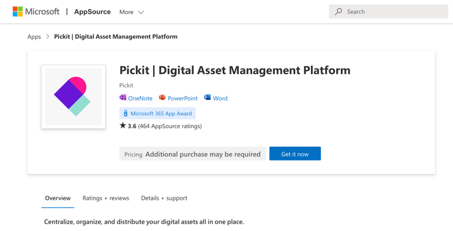The height and width of the screenshot is (231, 453).
Task: Expand the More dropdown chevron
Action: point(141,12)
